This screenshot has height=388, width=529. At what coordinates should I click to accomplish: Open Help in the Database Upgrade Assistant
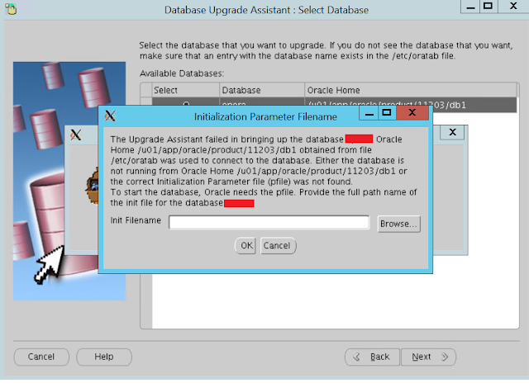[104, 357]
